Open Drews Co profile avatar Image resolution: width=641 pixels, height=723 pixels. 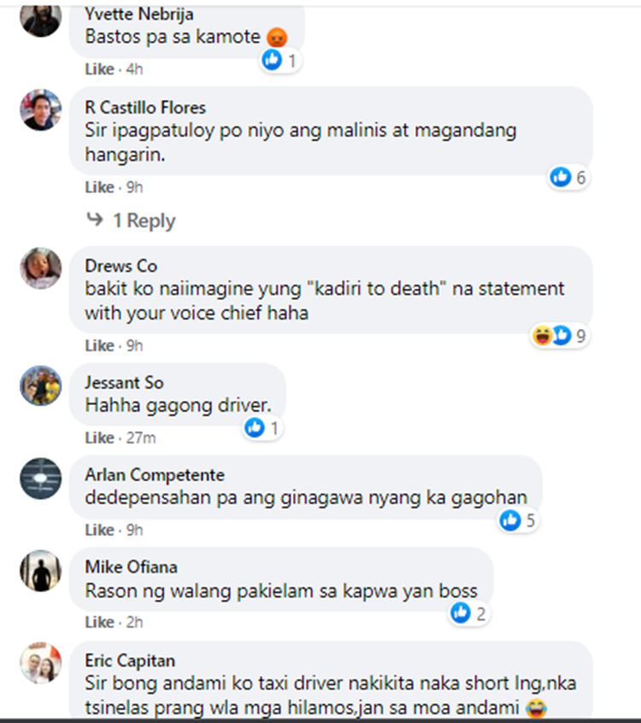pos(40,268)
